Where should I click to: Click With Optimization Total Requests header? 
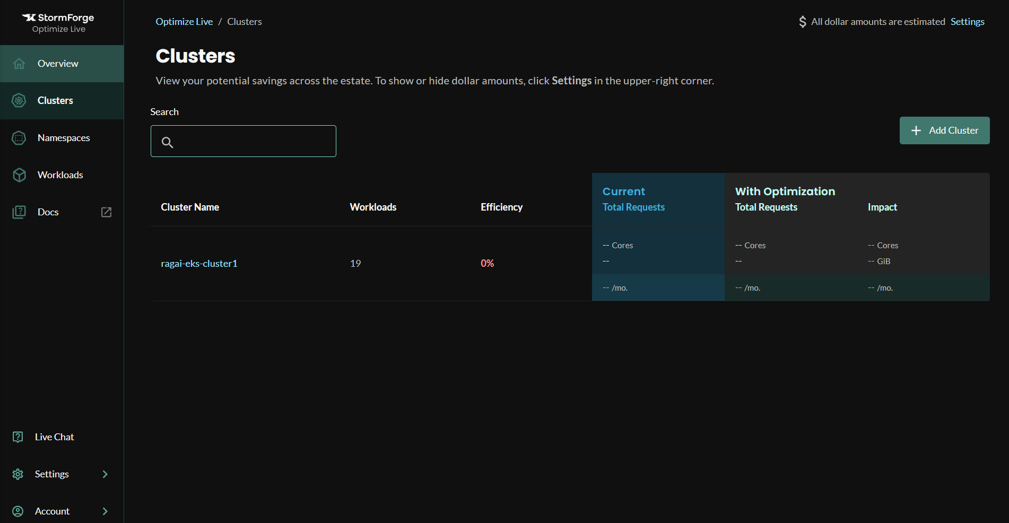coord(766,207)
